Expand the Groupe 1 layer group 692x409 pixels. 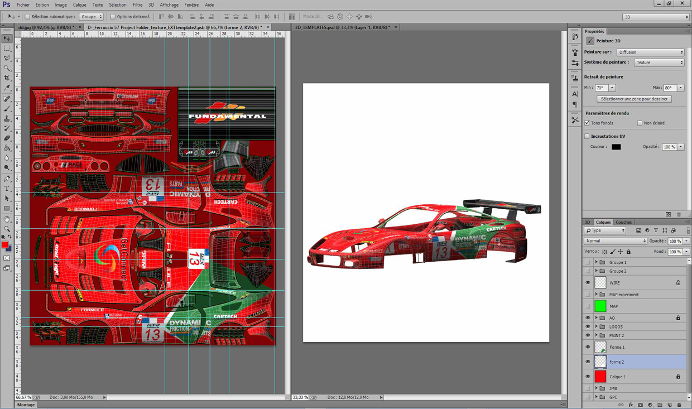click(596, 262)
